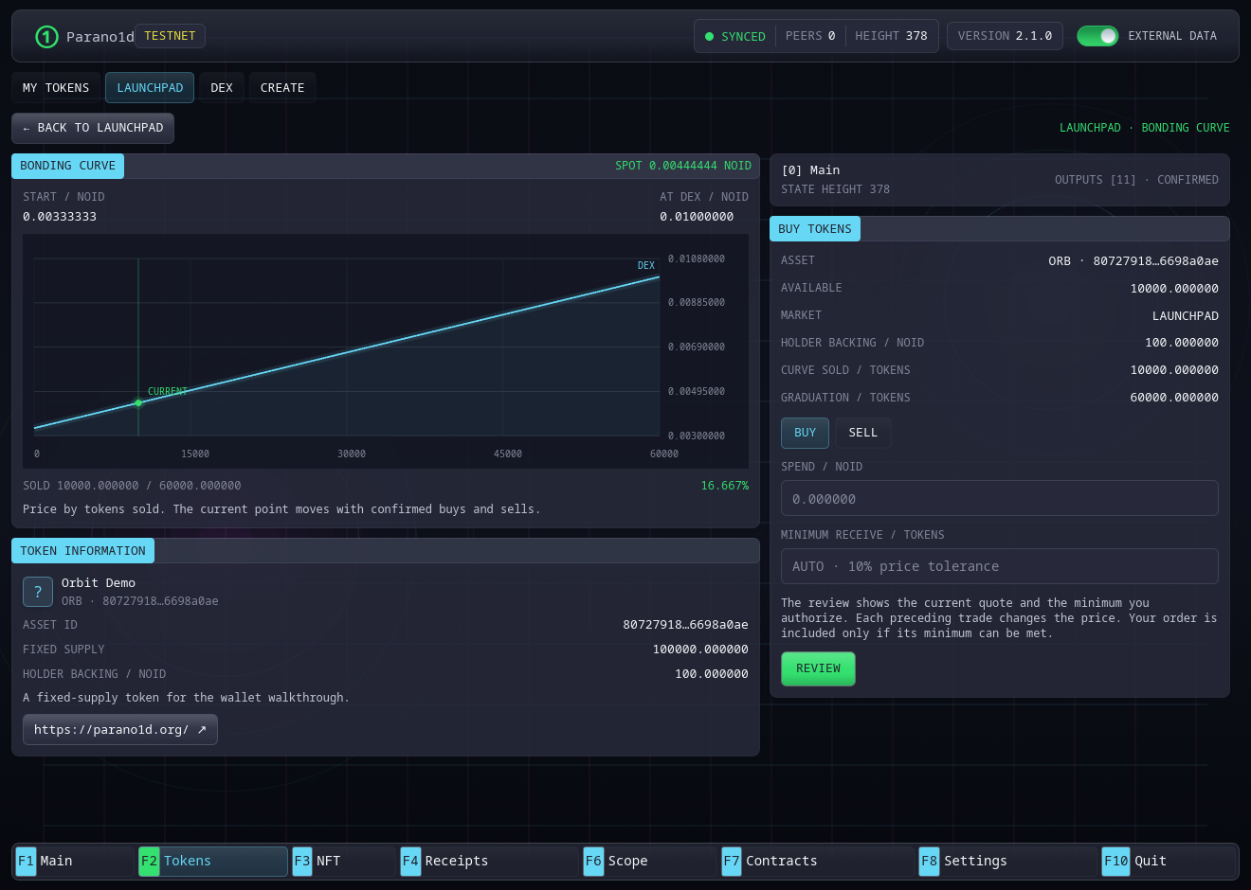This screenshot has width=1251, height=890.
Task: Open the https://parano1d.org/ link
Action: tap(120, 730)
